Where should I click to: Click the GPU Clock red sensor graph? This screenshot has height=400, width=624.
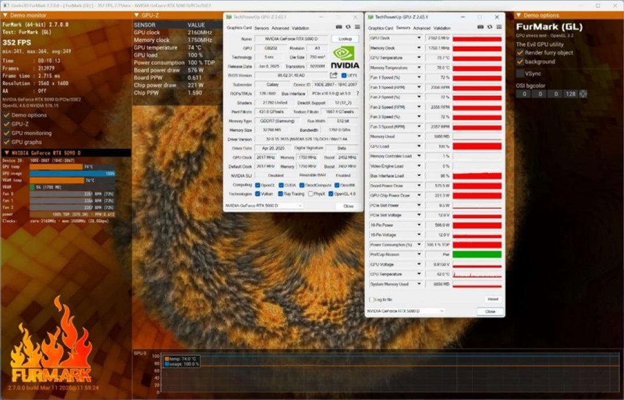coord(477,38)
